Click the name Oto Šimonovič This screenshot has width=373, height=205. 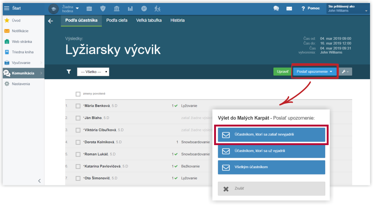pos(97,178)
